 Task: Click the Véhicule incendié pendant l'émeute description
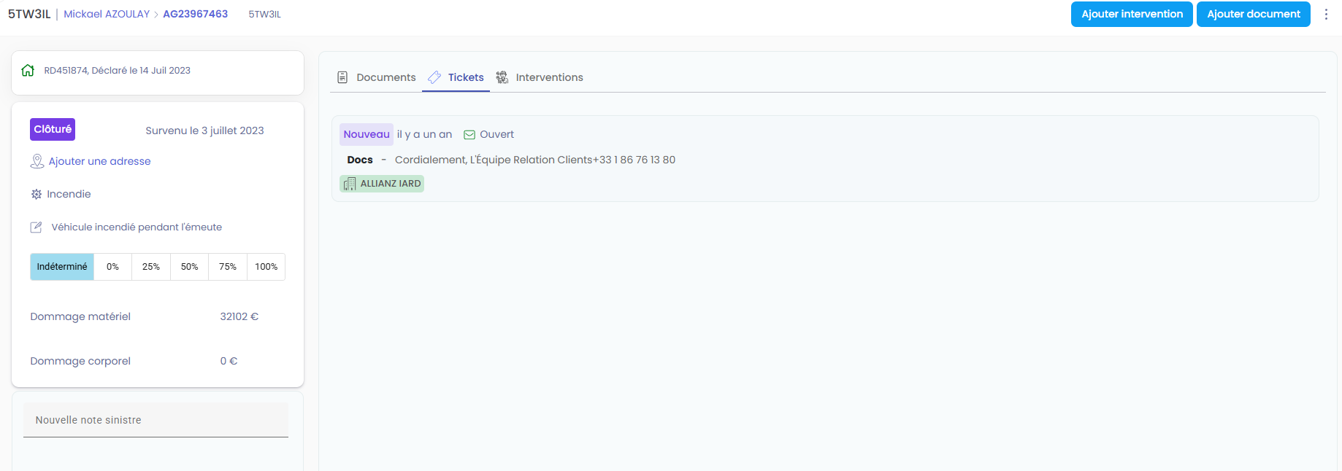coord(137,227)
